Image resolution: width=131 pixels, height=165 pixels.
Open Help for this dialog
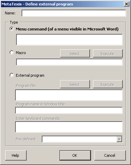point(16,155)
